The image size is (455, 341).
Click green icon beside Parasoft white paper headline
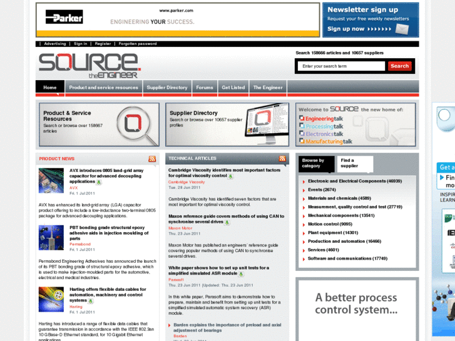241,273
